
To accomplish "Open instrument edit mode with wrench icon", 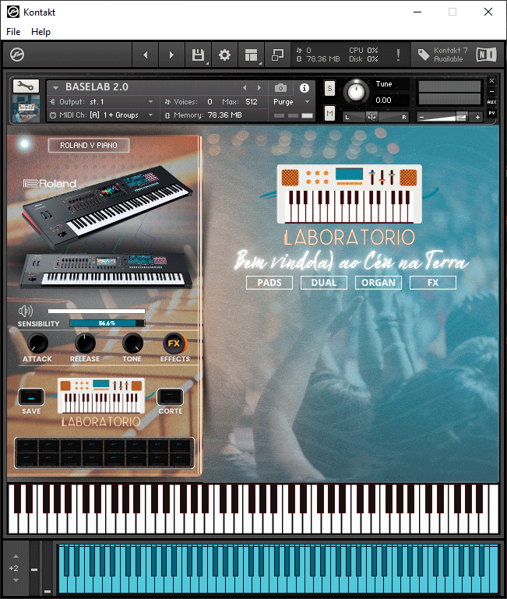I will (26, 86).
